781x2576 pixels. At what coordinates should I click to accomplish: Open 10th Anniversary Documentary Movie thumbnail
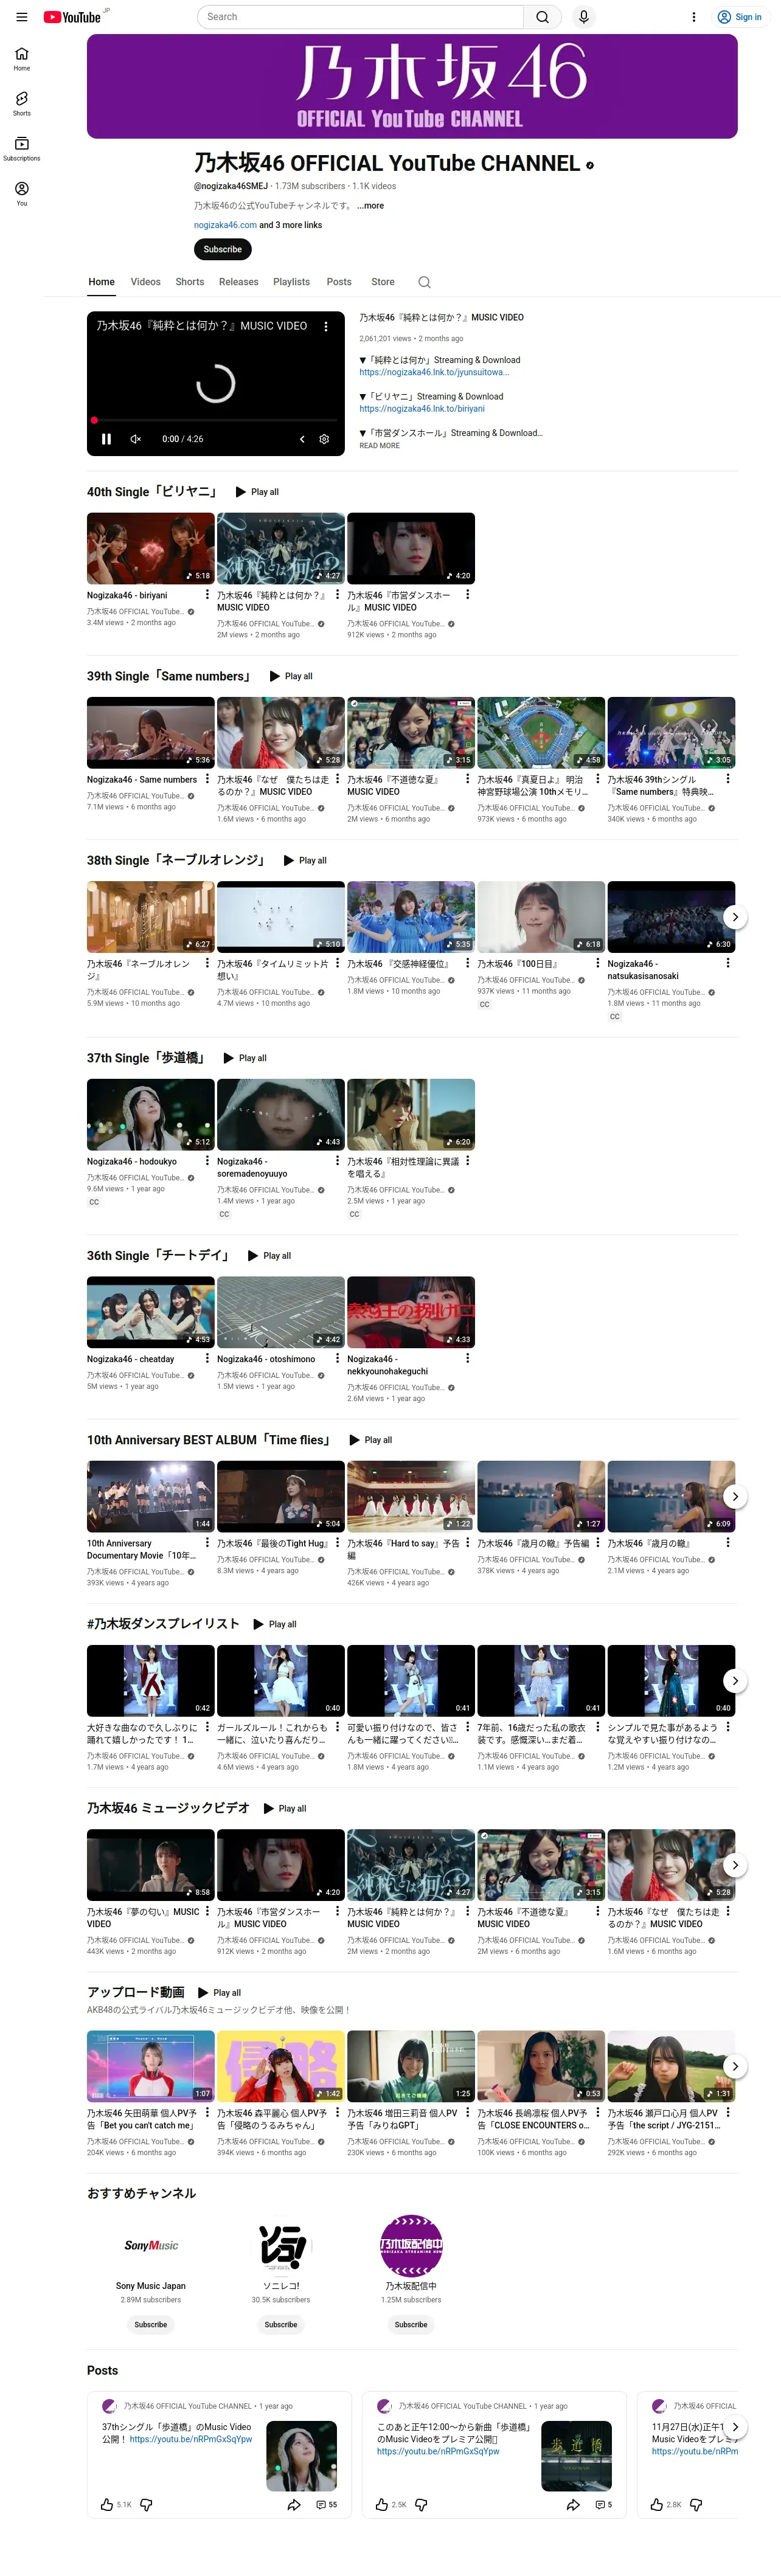tap(151, 1496)
